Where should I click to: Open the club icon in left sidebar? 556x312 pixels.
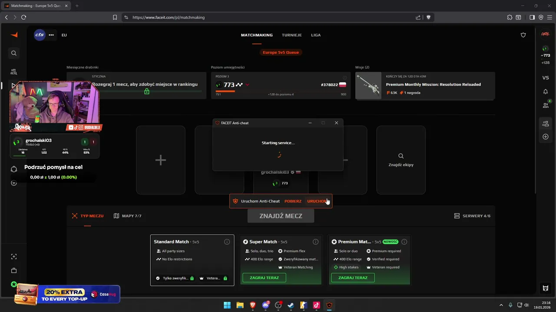[x=14, y=169]
